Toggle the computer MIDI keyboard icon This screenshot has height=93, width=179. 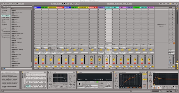coord(162,4)
